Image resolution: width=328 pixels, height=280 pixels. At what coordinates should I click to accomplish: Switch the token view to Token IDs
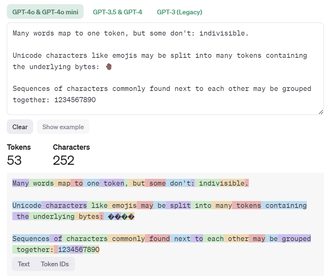[x=55, y=264]
